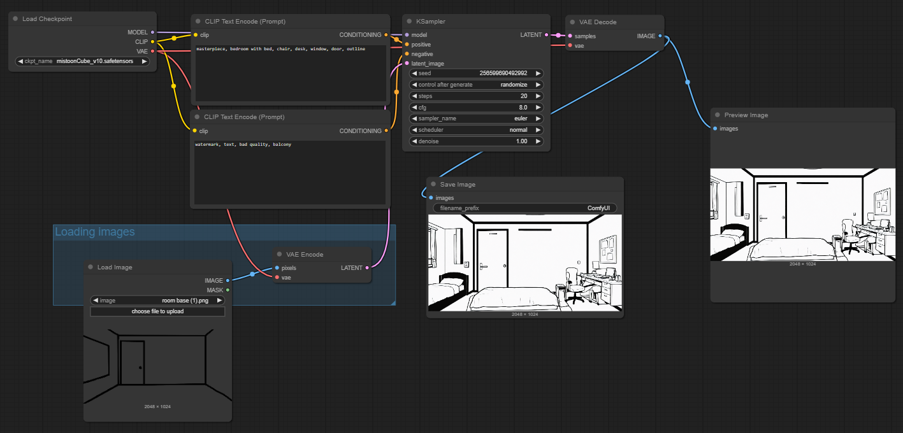This screenshot has height=433, width=903.
Task: Click CONDITIONING output of the watermark prompt node
Action: 386,131
